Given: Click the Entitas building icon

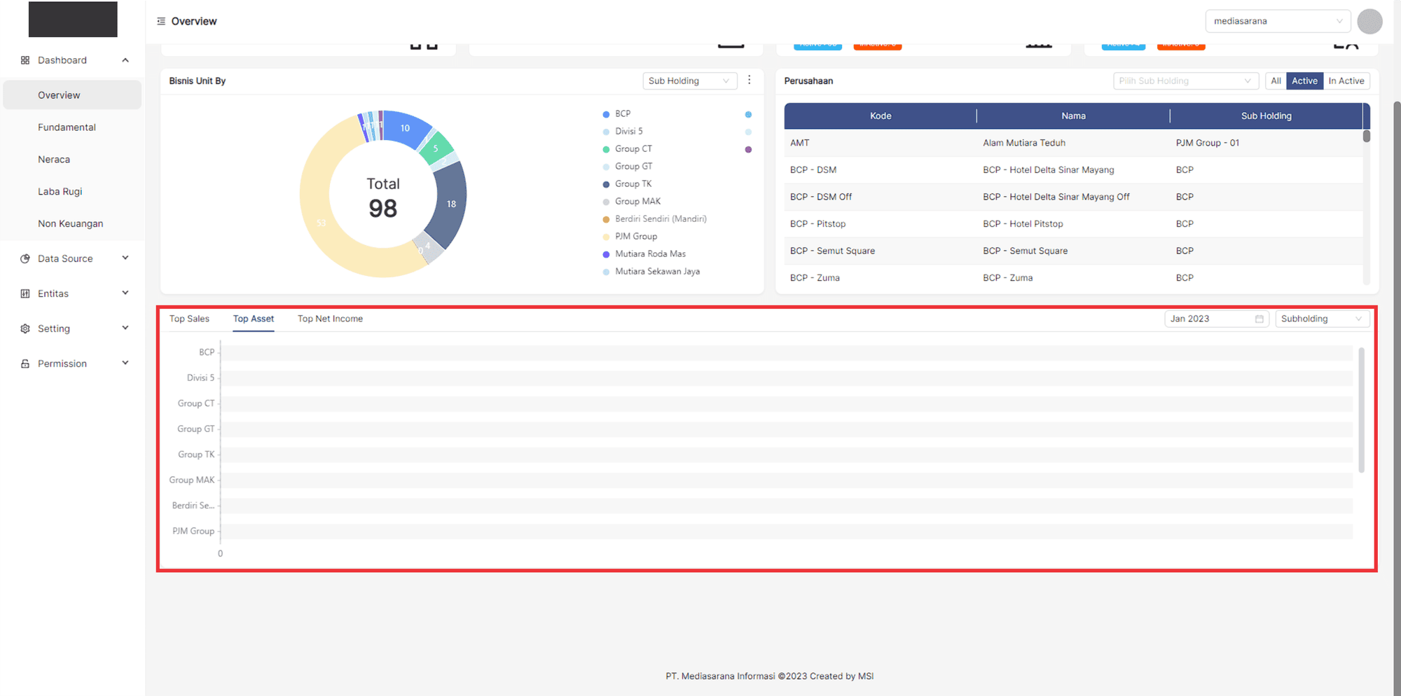Looking at the screenshot, I should tap(25, 293).
